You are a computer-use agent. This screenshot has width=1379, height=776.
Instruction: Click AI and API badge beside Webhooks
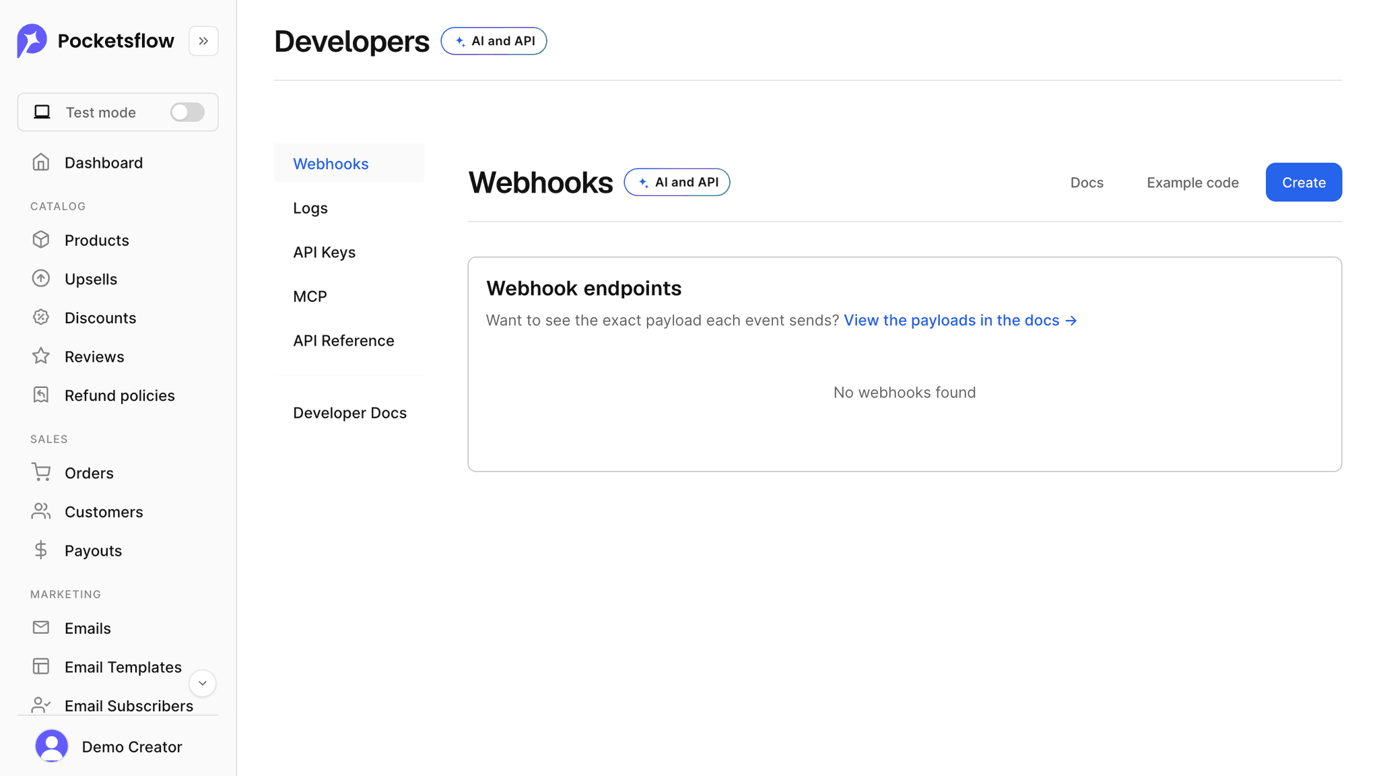pyautogui.click(x=677, y=182)
